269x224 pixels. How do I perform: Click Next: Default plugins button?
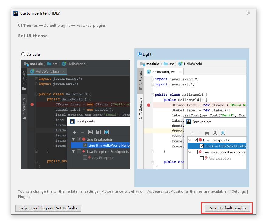click(228, 208)
